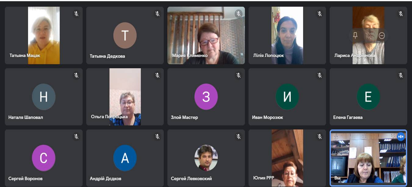
Task: Select Андрій Дєдков's blue A avatar
Action: (x=125, y=158)
